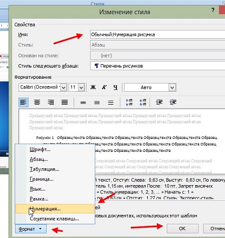Viewport: 225px width, 238px height.
Task: Increase paragraph spacing icon
Action: tap(129, 102)
